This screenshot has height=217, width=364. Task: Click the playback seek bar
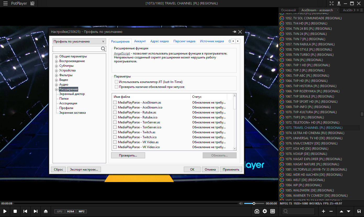pos(126,203)
